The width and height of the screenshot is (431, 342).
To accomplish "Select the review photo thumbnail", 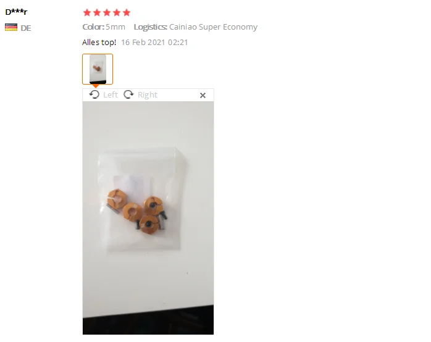I will click(x=98, y=69).
